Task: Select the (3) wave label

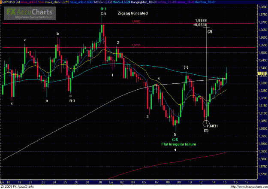Action: coord(210,31)
